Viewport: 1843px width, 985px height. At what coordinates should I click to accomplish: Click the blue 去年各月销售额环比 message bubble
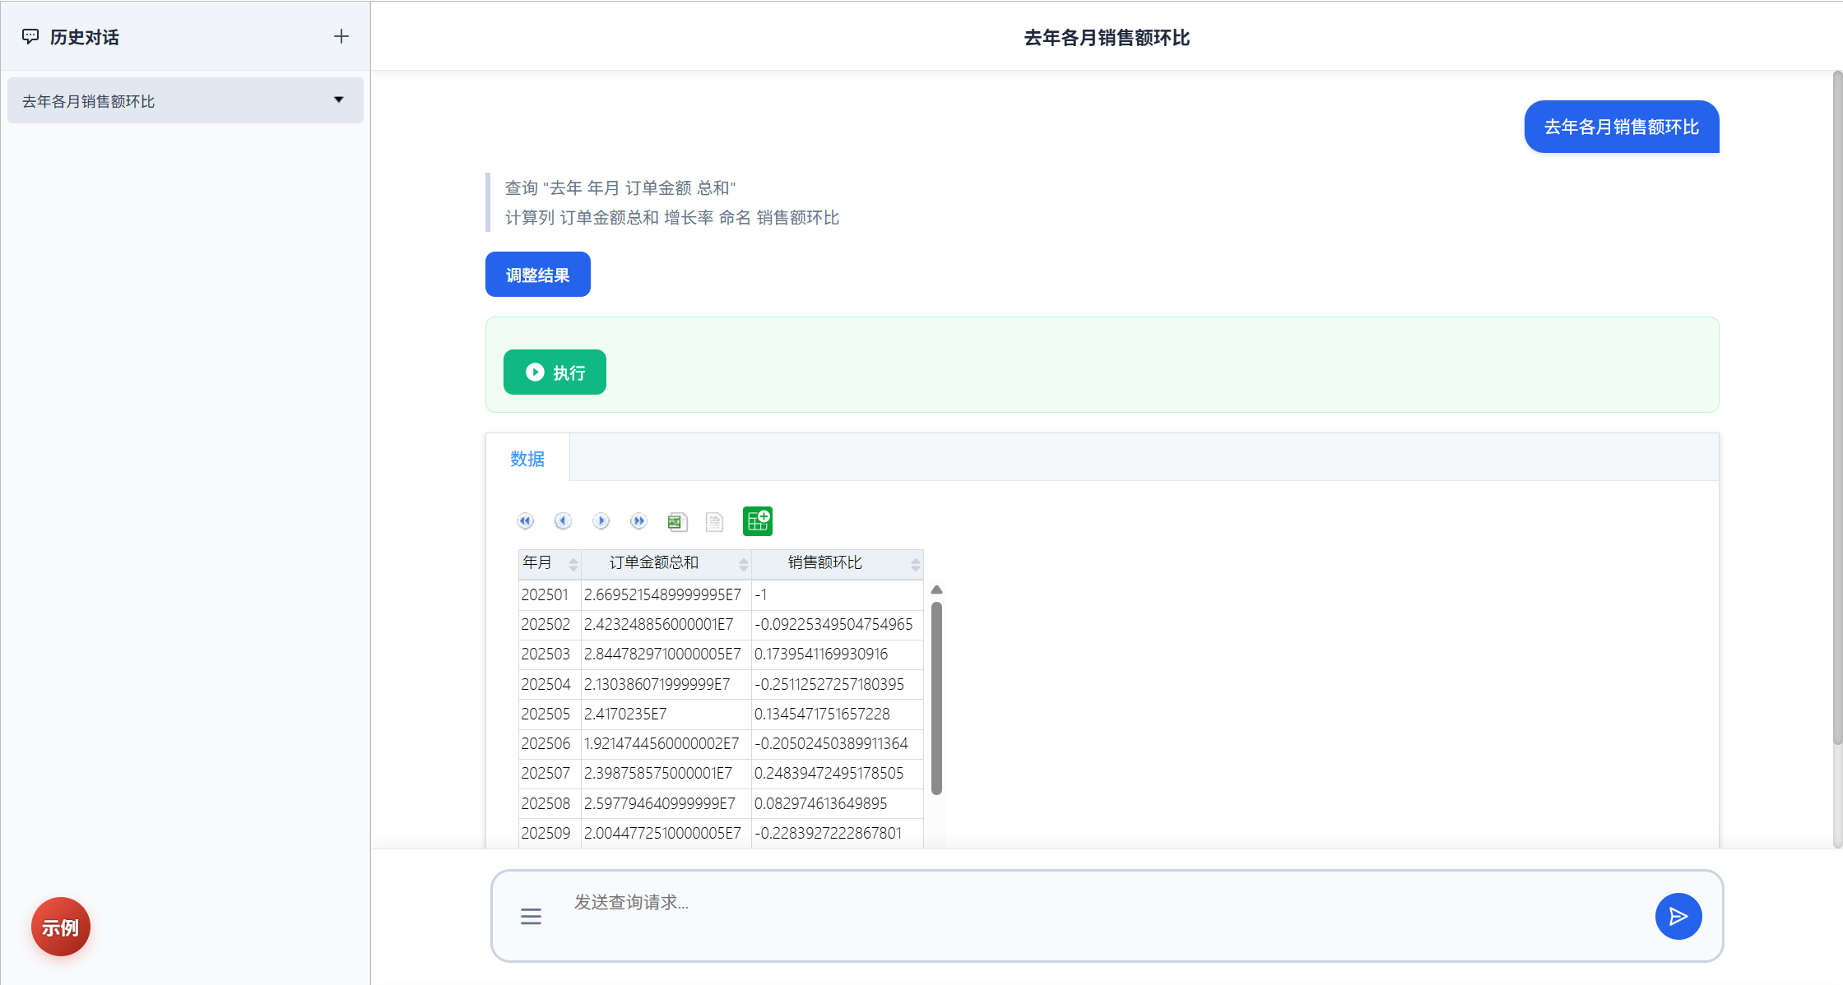pyautogui.click(x=1622, y=127)
